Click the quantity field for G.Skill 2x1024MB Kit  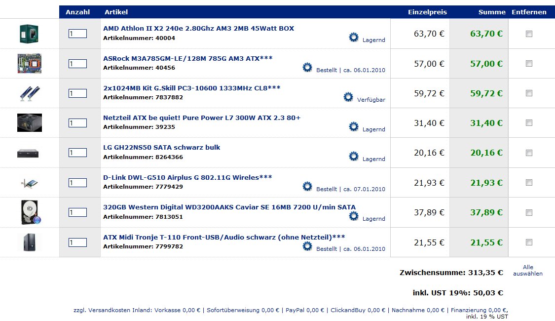pos(77,93)
